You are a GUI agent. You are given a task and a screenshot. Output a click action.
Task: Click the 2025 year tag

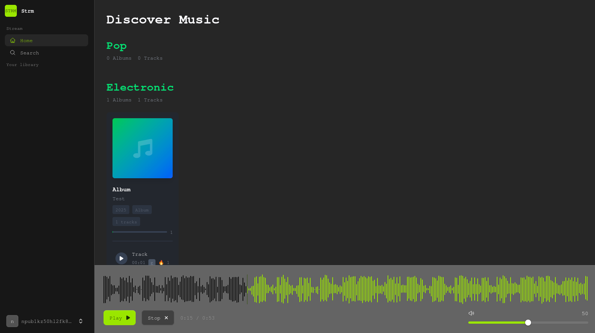[121, 210]
